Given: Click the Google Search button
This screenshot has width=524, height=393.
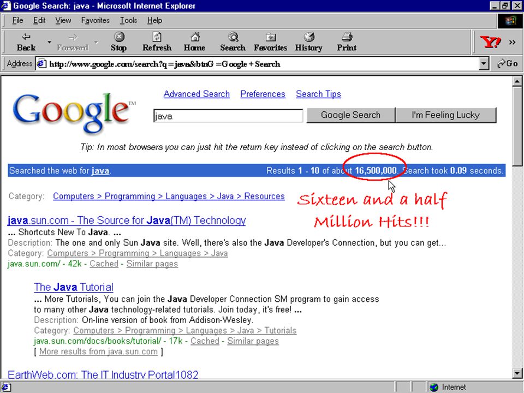Looking at the screenshot, I should coord(350,115).
